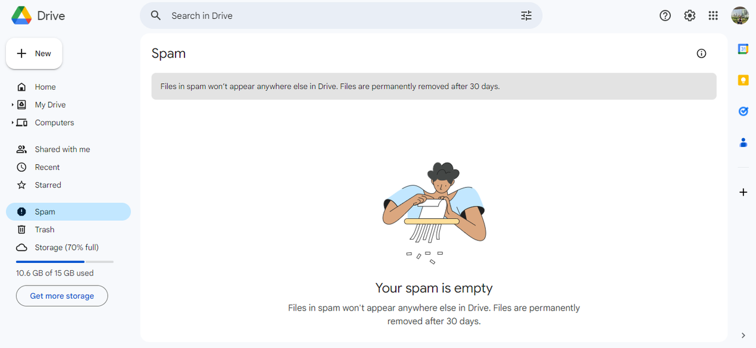The width and height of the screenshot is (756, 348).
Task: Open the Google apps grid
Action: pos(713,16)
